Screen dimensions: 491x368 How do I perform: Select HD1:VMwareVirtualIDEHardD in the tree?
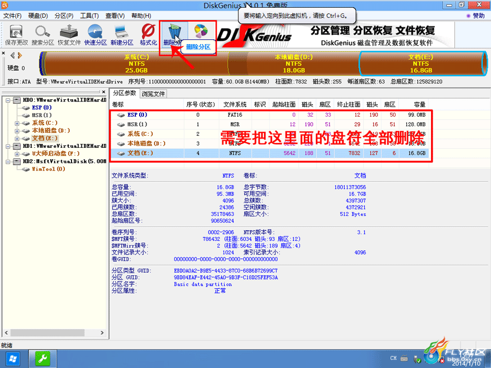64,146
